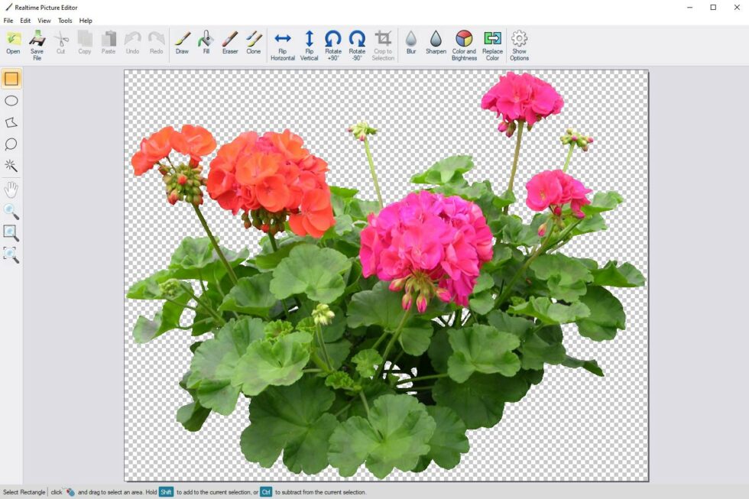Save the current file
The image size is (749, 499).
[x=36, y=44]
